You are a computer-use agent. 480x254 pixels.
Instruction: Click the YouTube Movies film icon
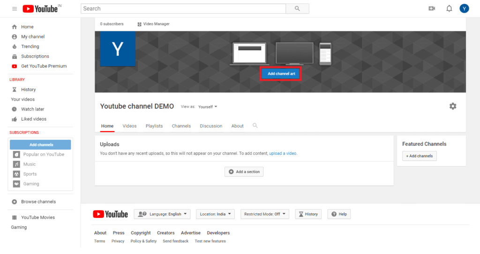(15, 218)
